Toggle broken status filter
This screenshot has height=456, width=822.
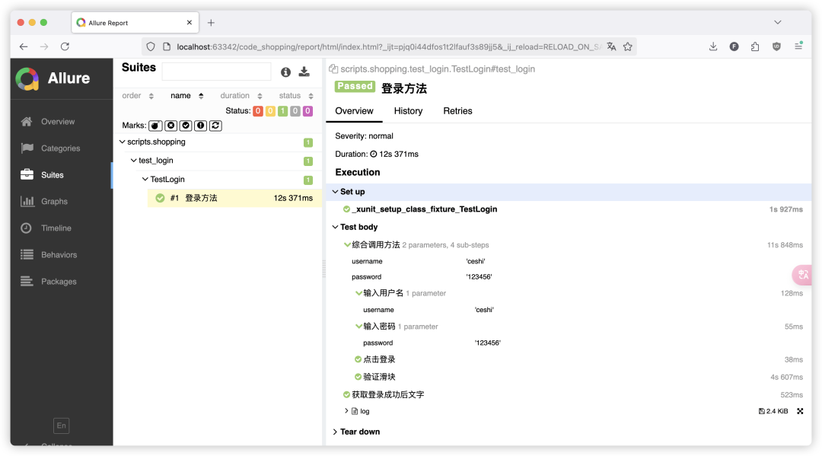pos(270,111)
